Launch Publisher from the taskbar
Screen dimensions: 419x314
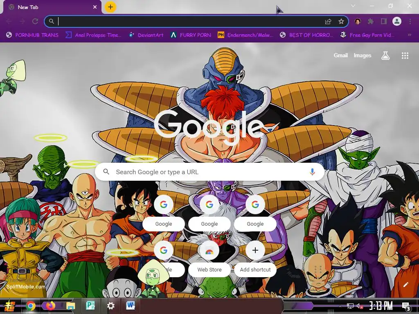pyautogui.click(x=90, y=306)
